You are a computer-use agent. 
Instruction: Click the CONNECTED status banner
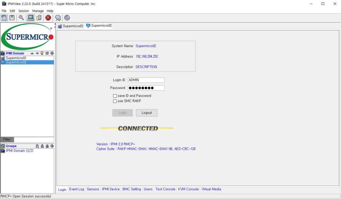click(x=137, y=129)
